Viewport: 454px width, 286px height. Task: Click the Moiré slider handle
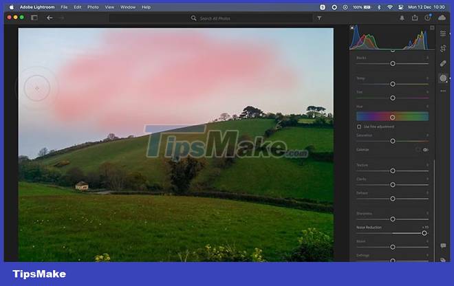click(x=393, y=247)
